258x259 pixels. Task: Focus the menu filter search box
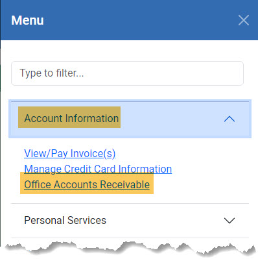tap(127, 73)
